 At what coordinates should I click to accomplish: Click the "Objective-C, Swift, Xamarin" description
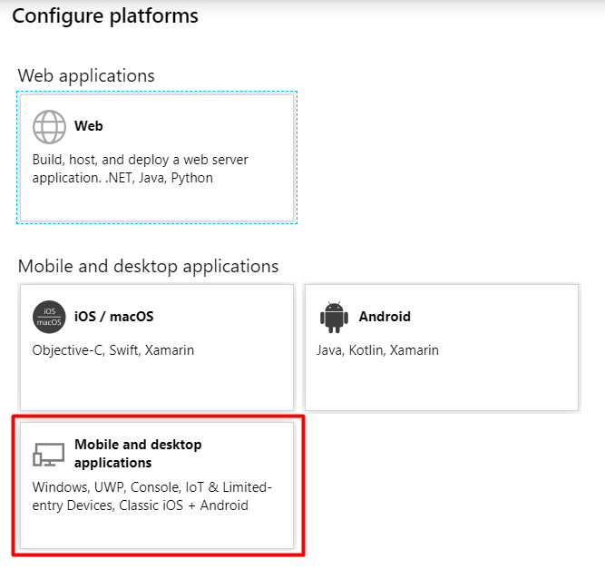(113, 350)
